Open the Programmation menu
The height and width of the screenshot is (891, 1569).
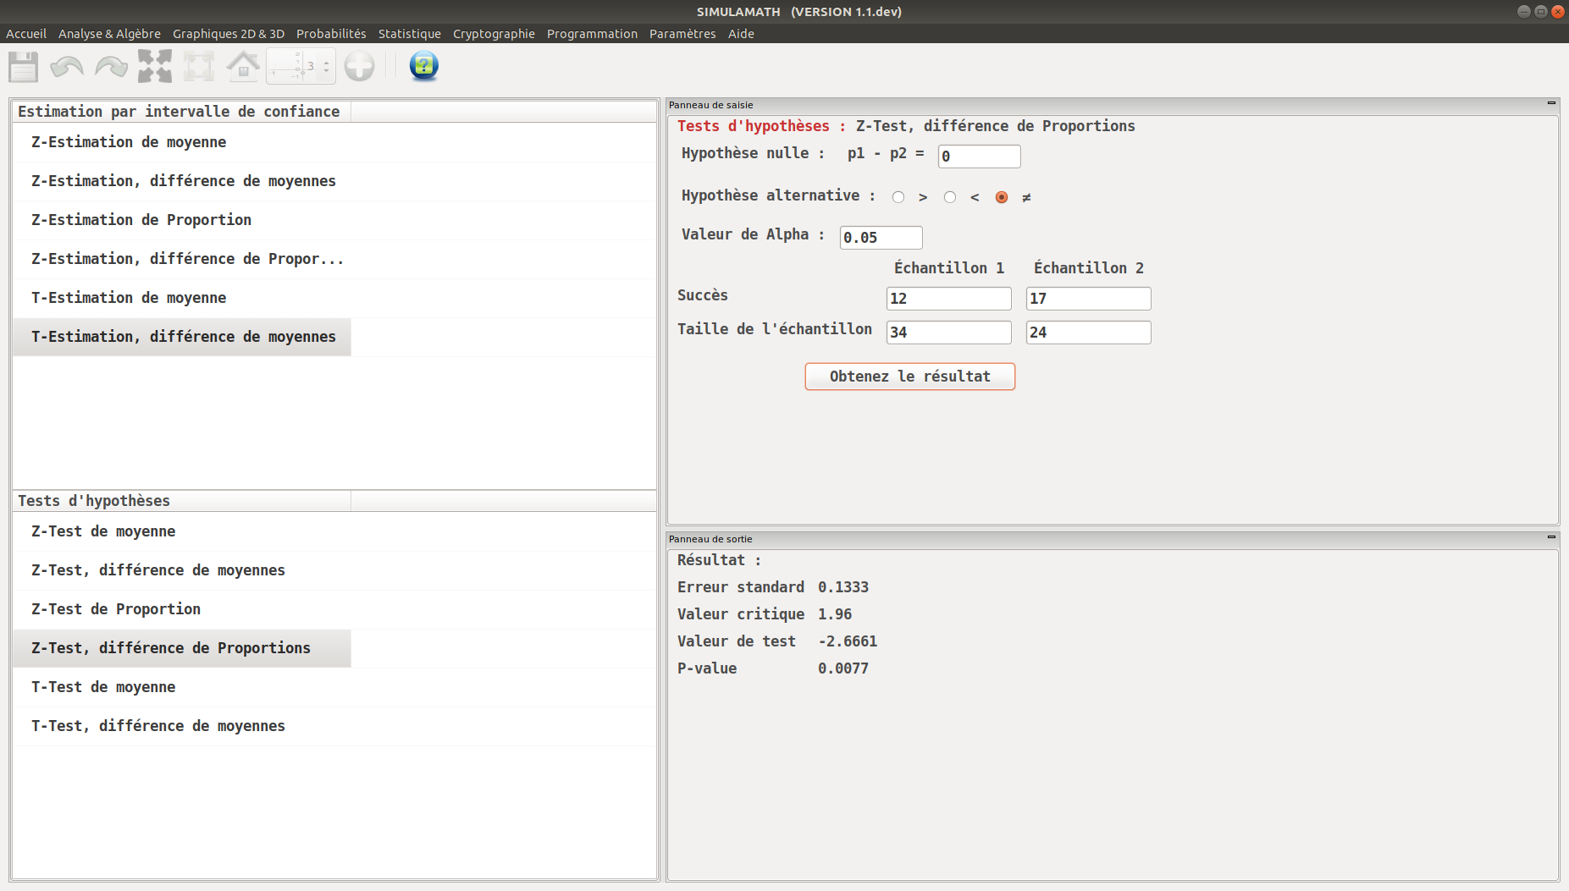click(x=592, y=34)
